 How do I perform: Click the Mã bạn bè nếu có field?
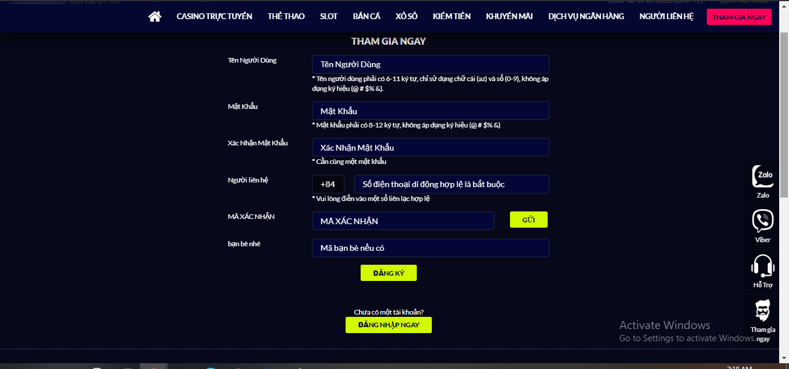(430, 248)
